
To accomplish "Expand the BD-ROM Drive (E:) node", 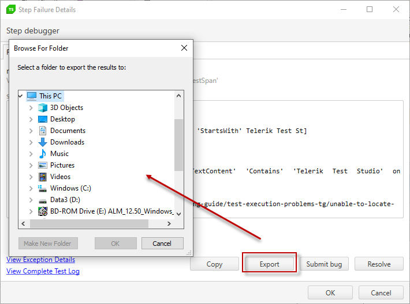I will point(31,211).
